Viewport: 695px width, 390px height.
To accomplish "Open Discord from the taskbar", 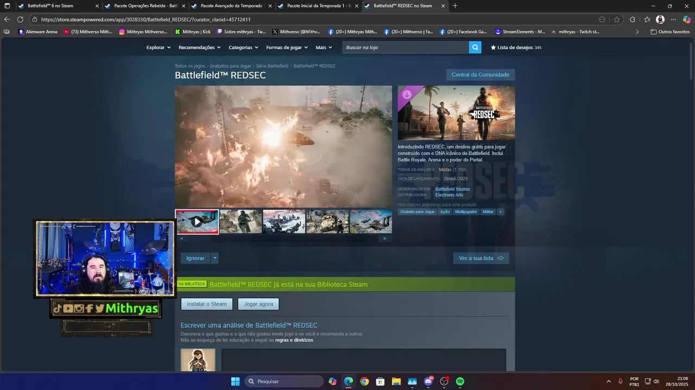I will (x=428, y=381).
